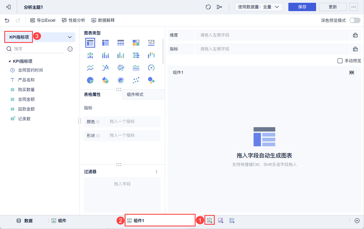Open the filter panel three-dot menu

(x=156, y=172)
